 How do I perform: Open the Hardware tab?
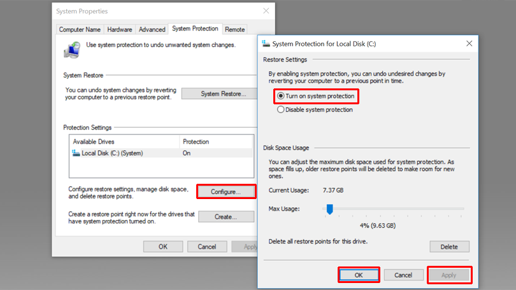[120, 29]
